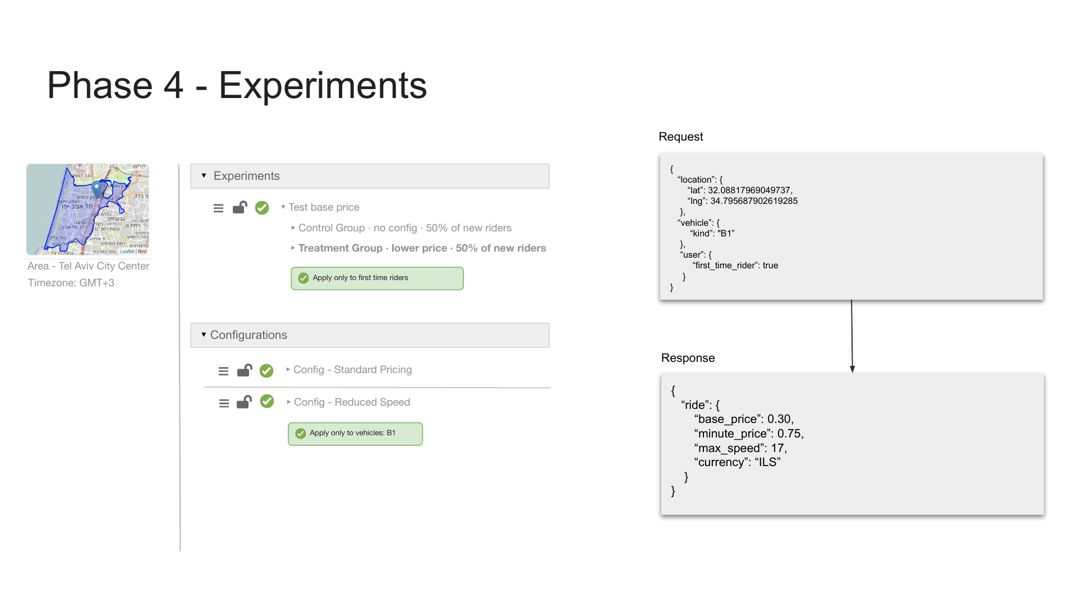The image size is (1077, 605).
Task: Click the drag handle for Config - Reduced Speed
Action: coord(224,403)
